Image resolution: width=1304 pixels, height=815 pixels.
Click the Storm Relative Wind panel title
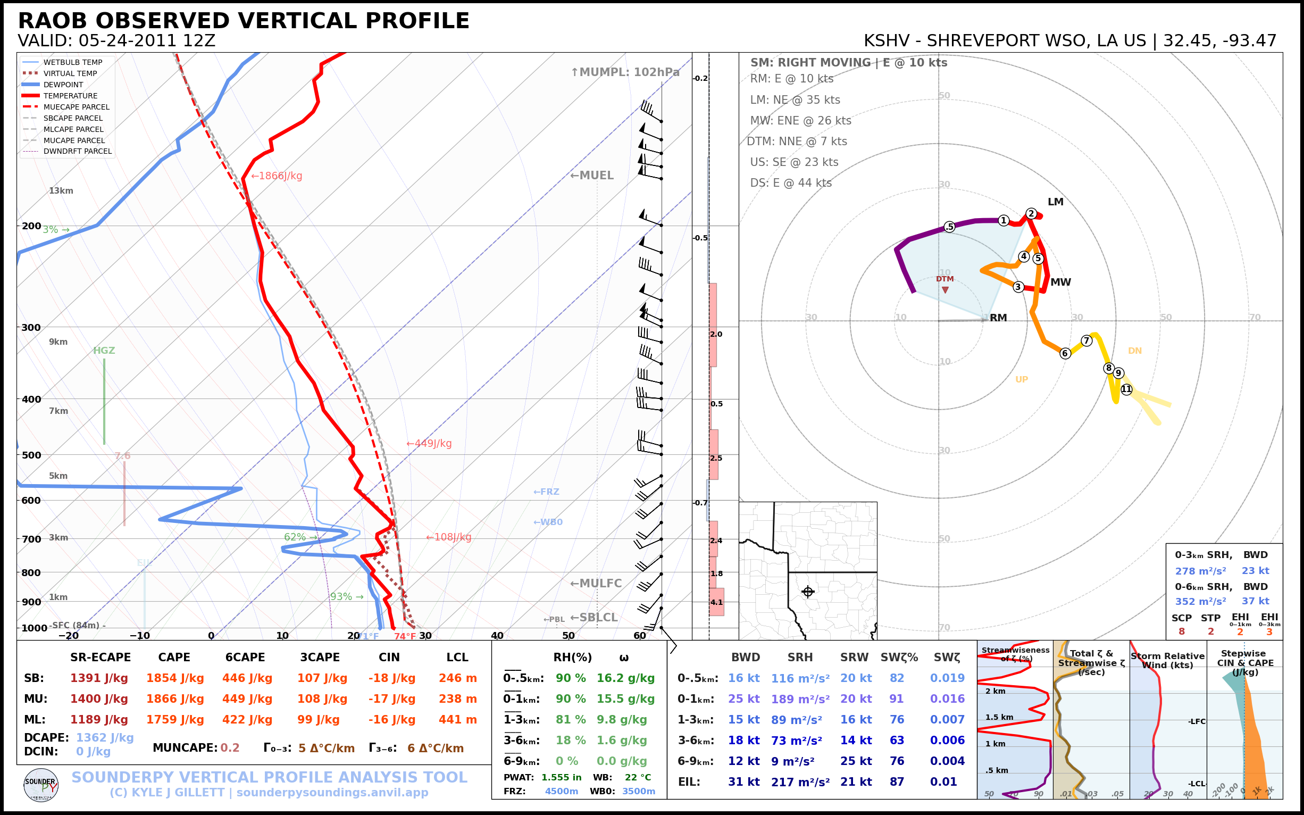pyautogui.click(x=1167, y=660)
